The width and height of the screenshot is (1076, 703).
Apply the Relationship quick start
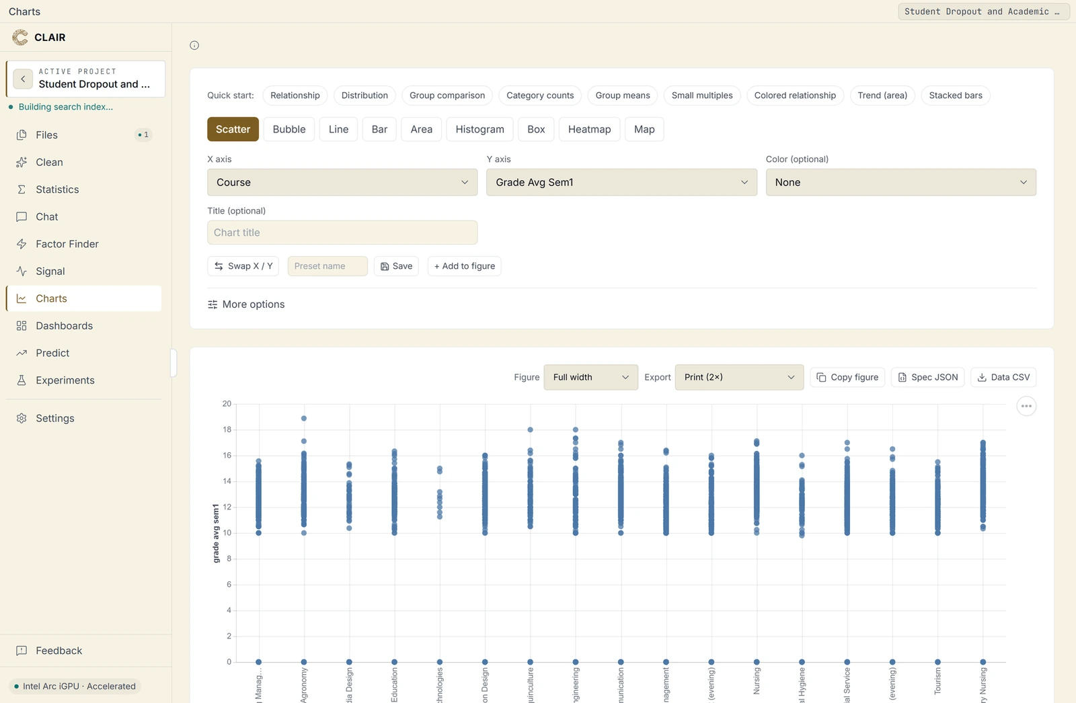pos(295,95)
